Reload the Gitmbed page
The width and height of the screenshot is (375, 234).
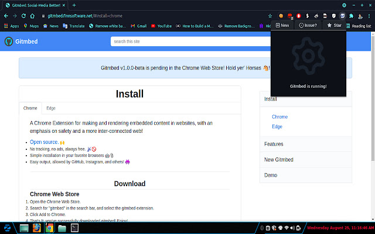[x=23, y=16]
